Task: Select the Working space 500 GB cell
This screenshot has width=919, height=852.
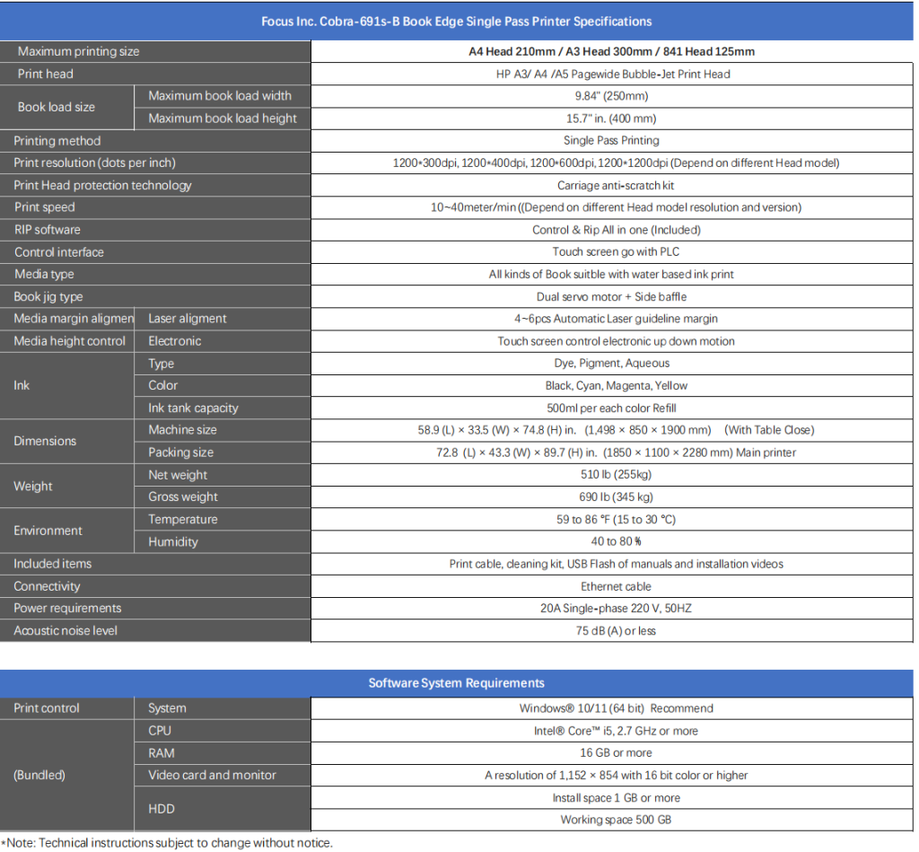Action: pyautogui.click(x=612, y=820)
